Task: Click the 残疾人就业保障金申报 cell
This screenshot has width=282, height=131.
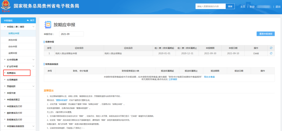Action: pyautogui.click(x=79, y=53)
